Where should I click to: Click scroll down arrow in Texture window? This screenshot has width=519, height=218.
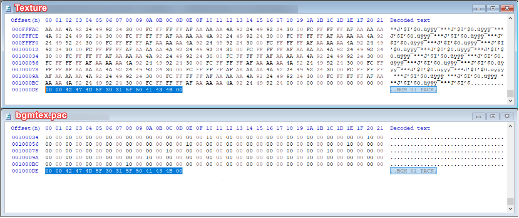pyautogui.click(x=510, y=100)
